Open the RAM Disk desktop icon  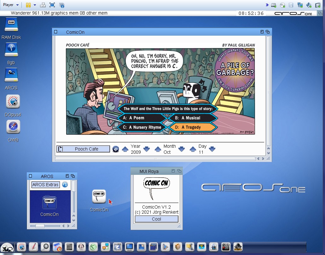tap(11, 25)
